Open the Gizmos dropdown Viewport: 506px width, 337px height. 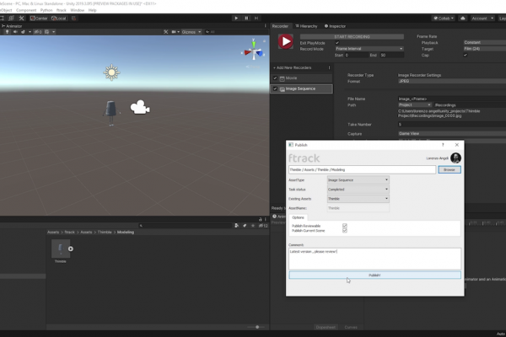click(x=191, y=32)
